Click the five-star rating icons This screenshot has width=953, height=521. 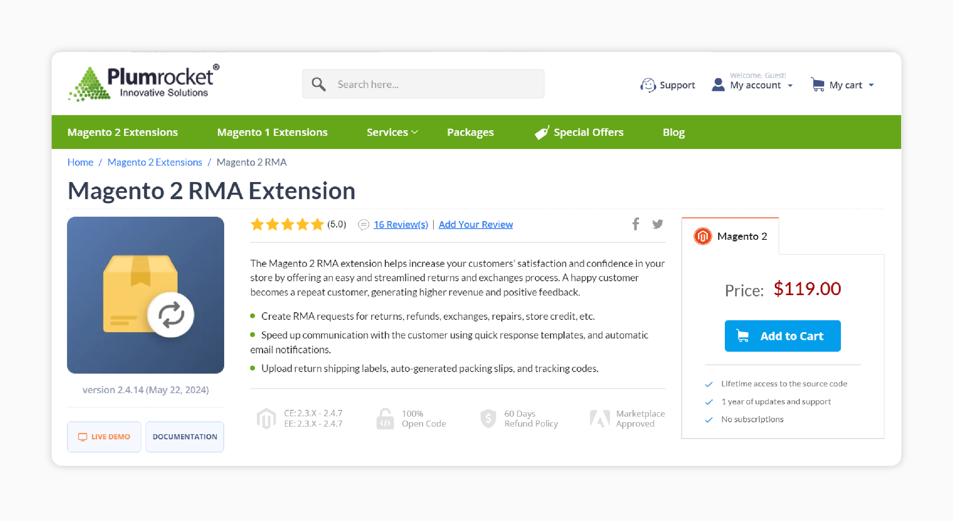coord(287,224)
